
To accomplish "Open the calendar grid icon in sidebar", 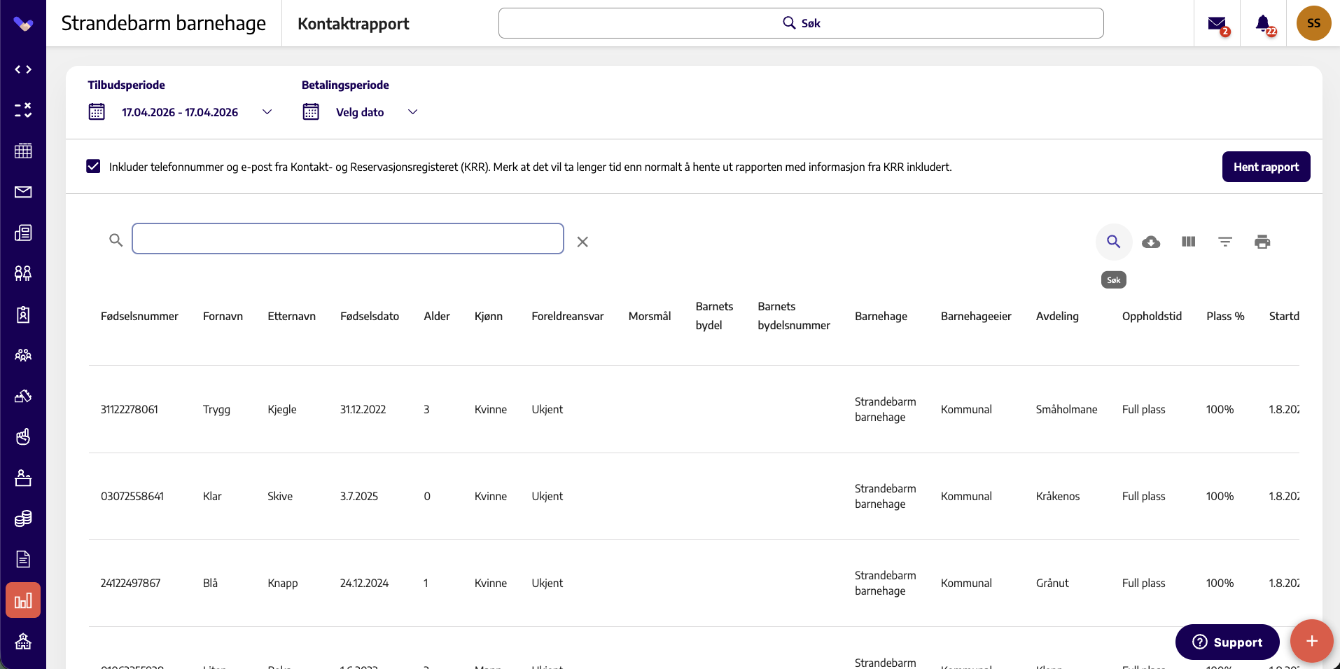I will (x=23, y=151).
